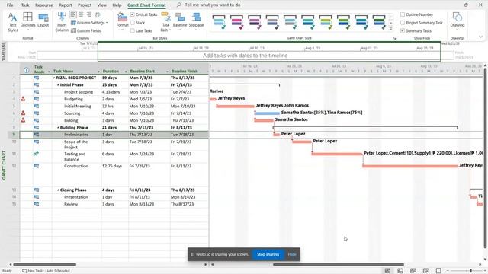Open the Help tab

coord(117,5)
